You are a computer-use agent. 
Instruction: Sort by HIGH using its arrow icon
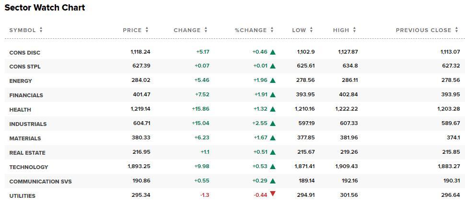(354, 30)
